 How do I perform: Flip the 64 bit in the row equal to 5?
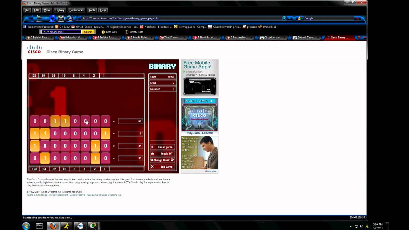45,134
